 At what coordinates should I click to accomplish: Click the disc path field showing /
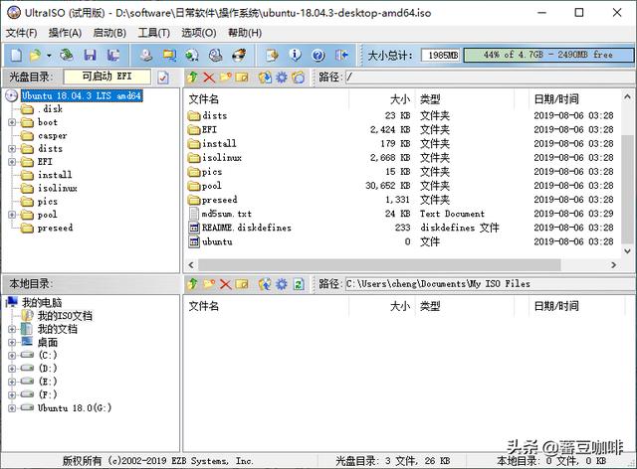(x=490, y=77)
